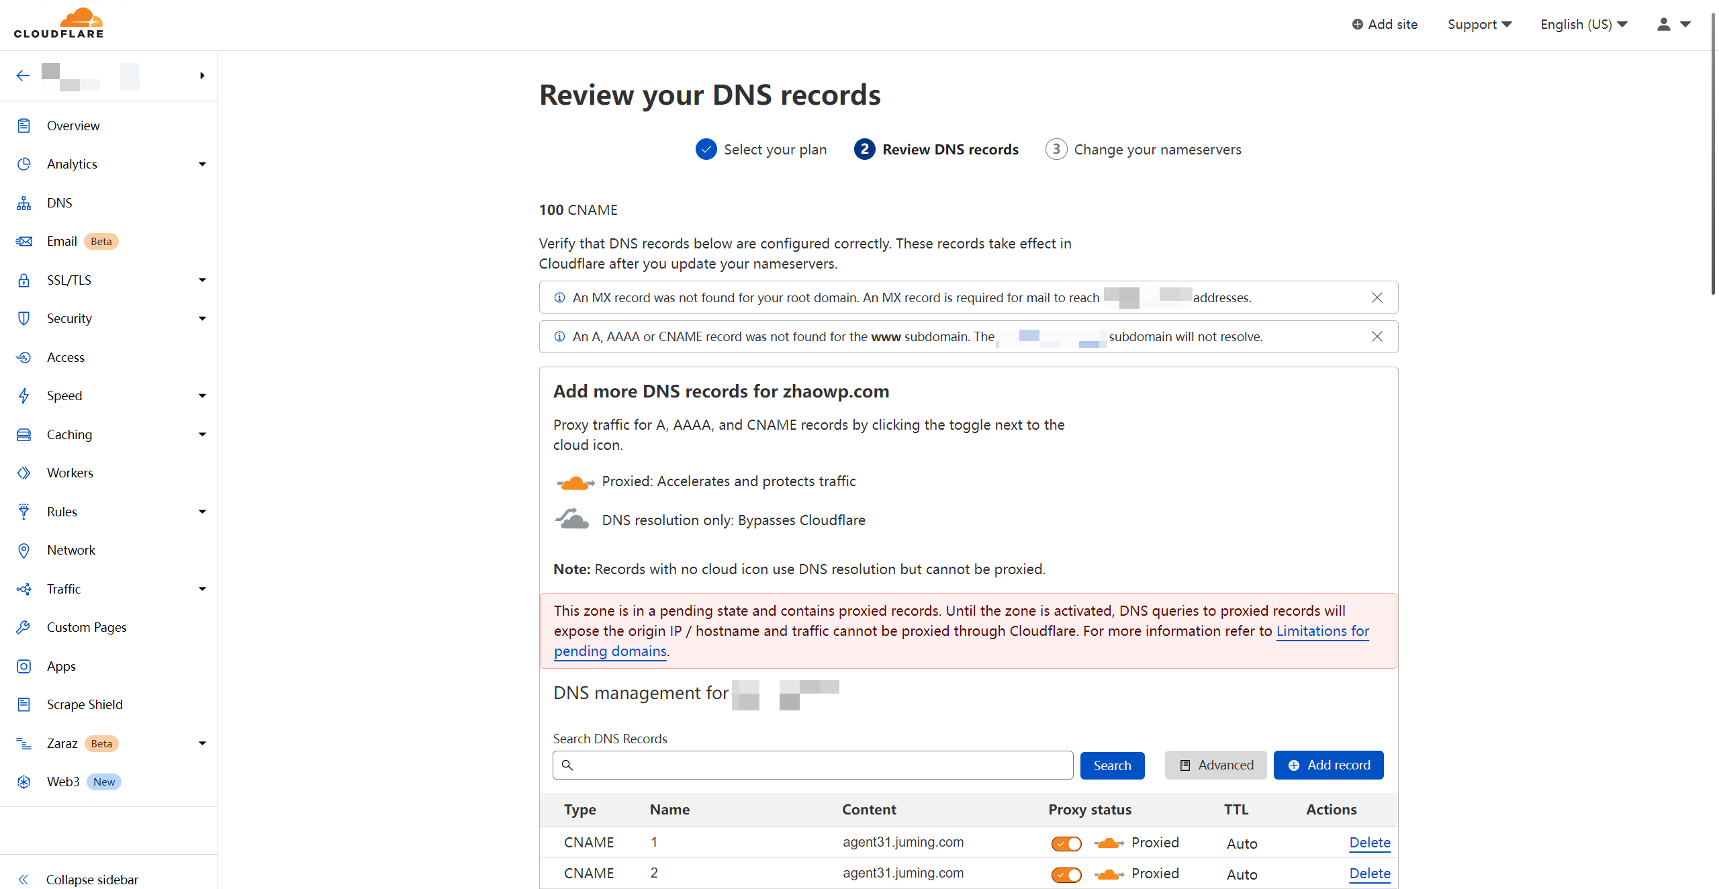Open the Overview page in the sidebar
The height and width of the screenshot is (889, 1719).
pyautogui.click(x=73, y=126)
